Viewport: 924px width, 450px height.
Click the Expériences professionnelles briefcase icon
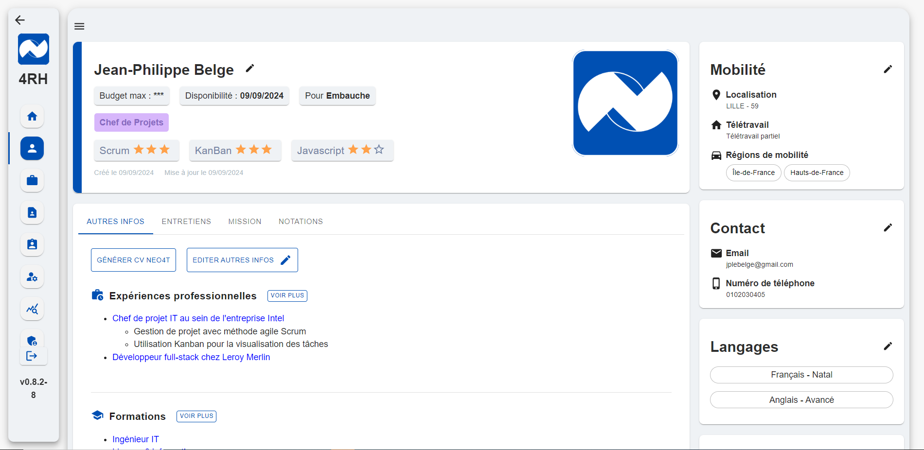click(98, 295)
